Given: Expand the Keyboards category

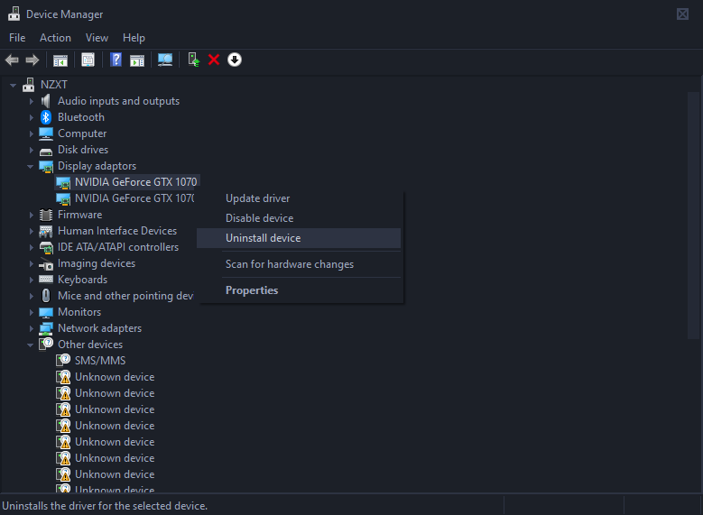Looking at the screenshot, I should [x=31, y=280].
